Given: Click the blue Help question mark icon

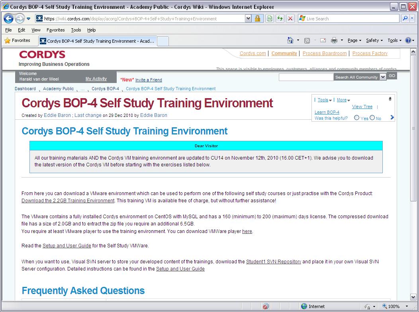Looking at the screenshot, I should point(408,40).
